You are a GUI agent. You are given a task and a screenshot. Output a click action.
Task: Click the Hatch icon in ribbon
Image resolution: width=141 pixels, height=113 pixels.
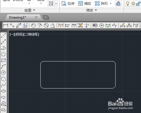pos(51,3)
